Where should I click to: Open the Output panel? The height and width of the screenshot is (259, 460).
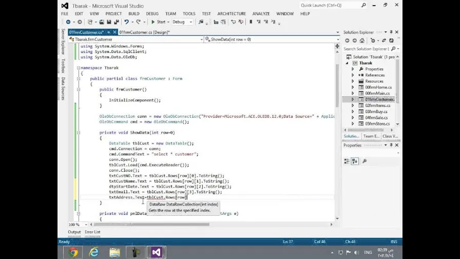pyautogui.click(x=74, y=232)
